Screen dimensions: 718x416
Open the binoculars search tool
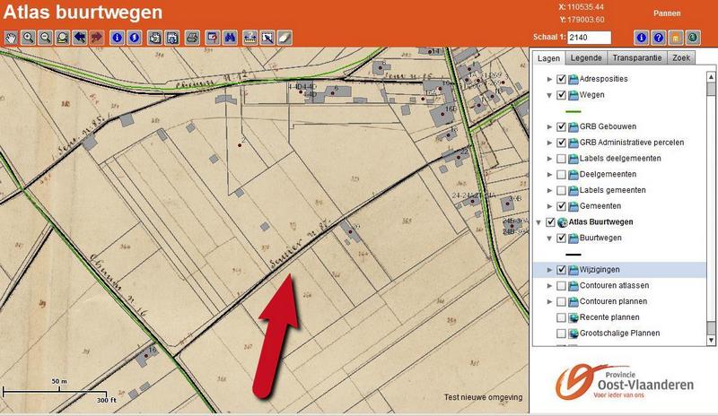tap(231, 38)
